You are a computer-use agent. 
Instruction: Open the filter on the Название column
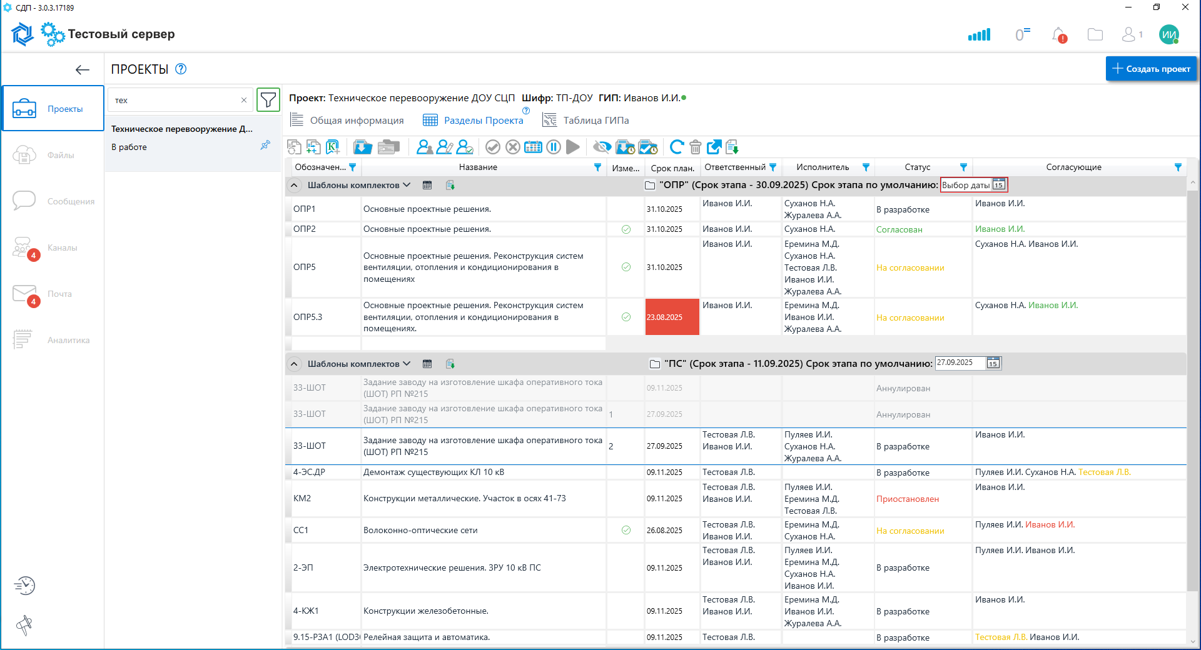pyautogui.click(x=597, y=167)
